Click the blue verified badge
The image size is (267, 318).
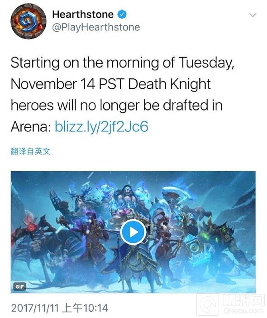pos(122,14)
